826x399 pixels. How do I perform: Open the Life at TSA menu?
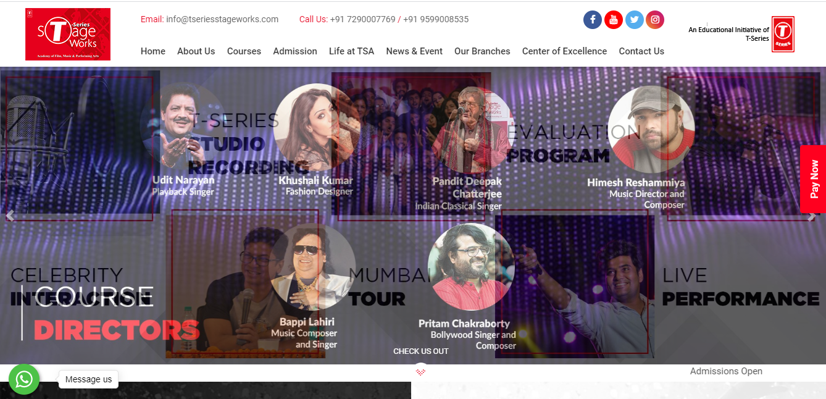pyautogui.click(x=351, y=51)
